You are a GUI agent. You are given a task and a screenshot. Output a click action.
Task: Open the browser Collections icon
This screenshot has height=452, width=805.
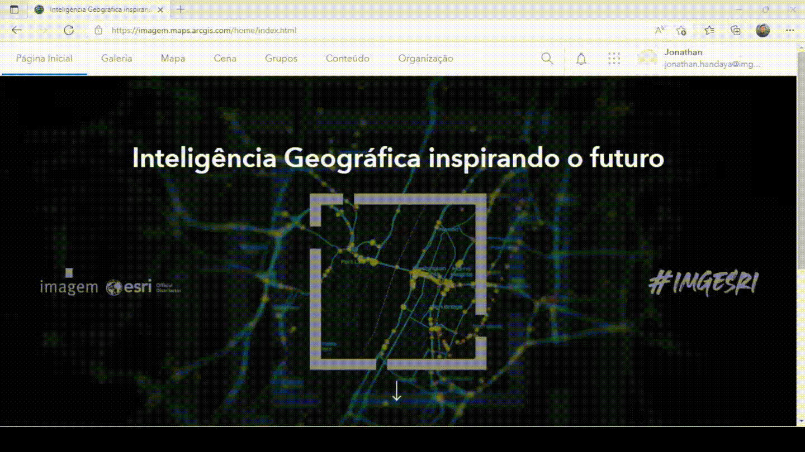point(736,30)
